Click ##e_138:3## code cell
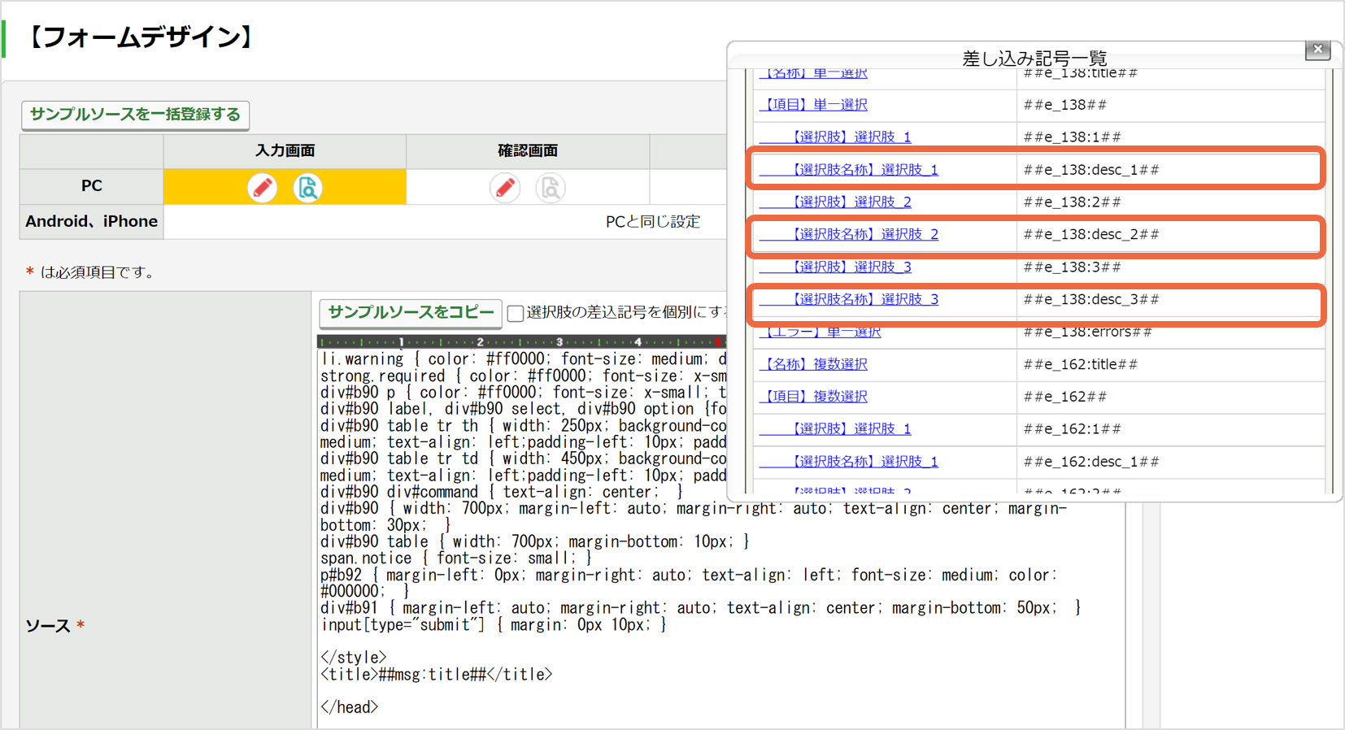Screen dimensions: 1345x730 (1171, 267)
